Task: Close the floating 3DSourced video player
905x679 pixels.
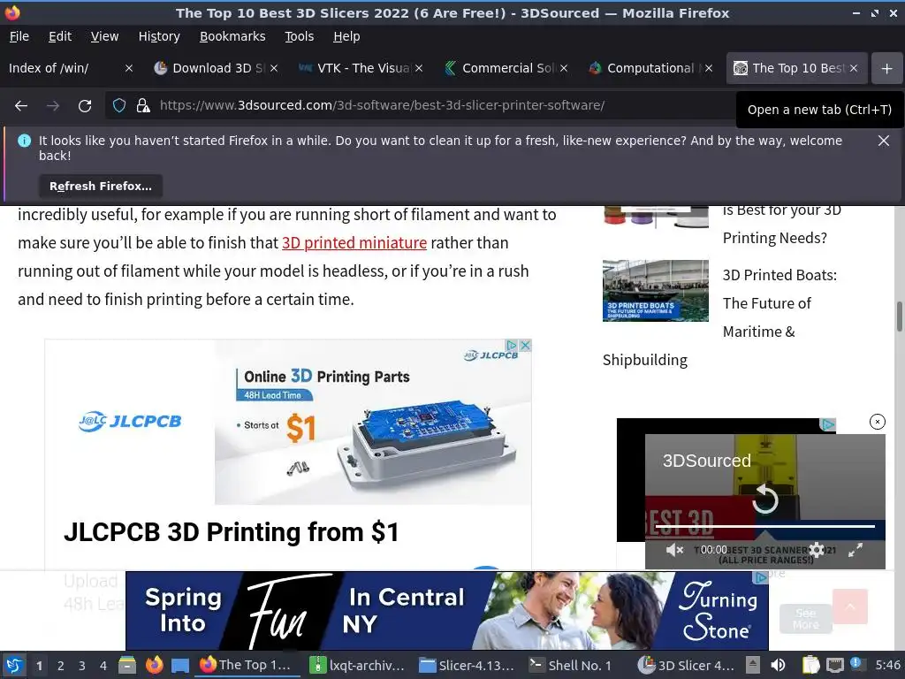Action: click(877, 422)
